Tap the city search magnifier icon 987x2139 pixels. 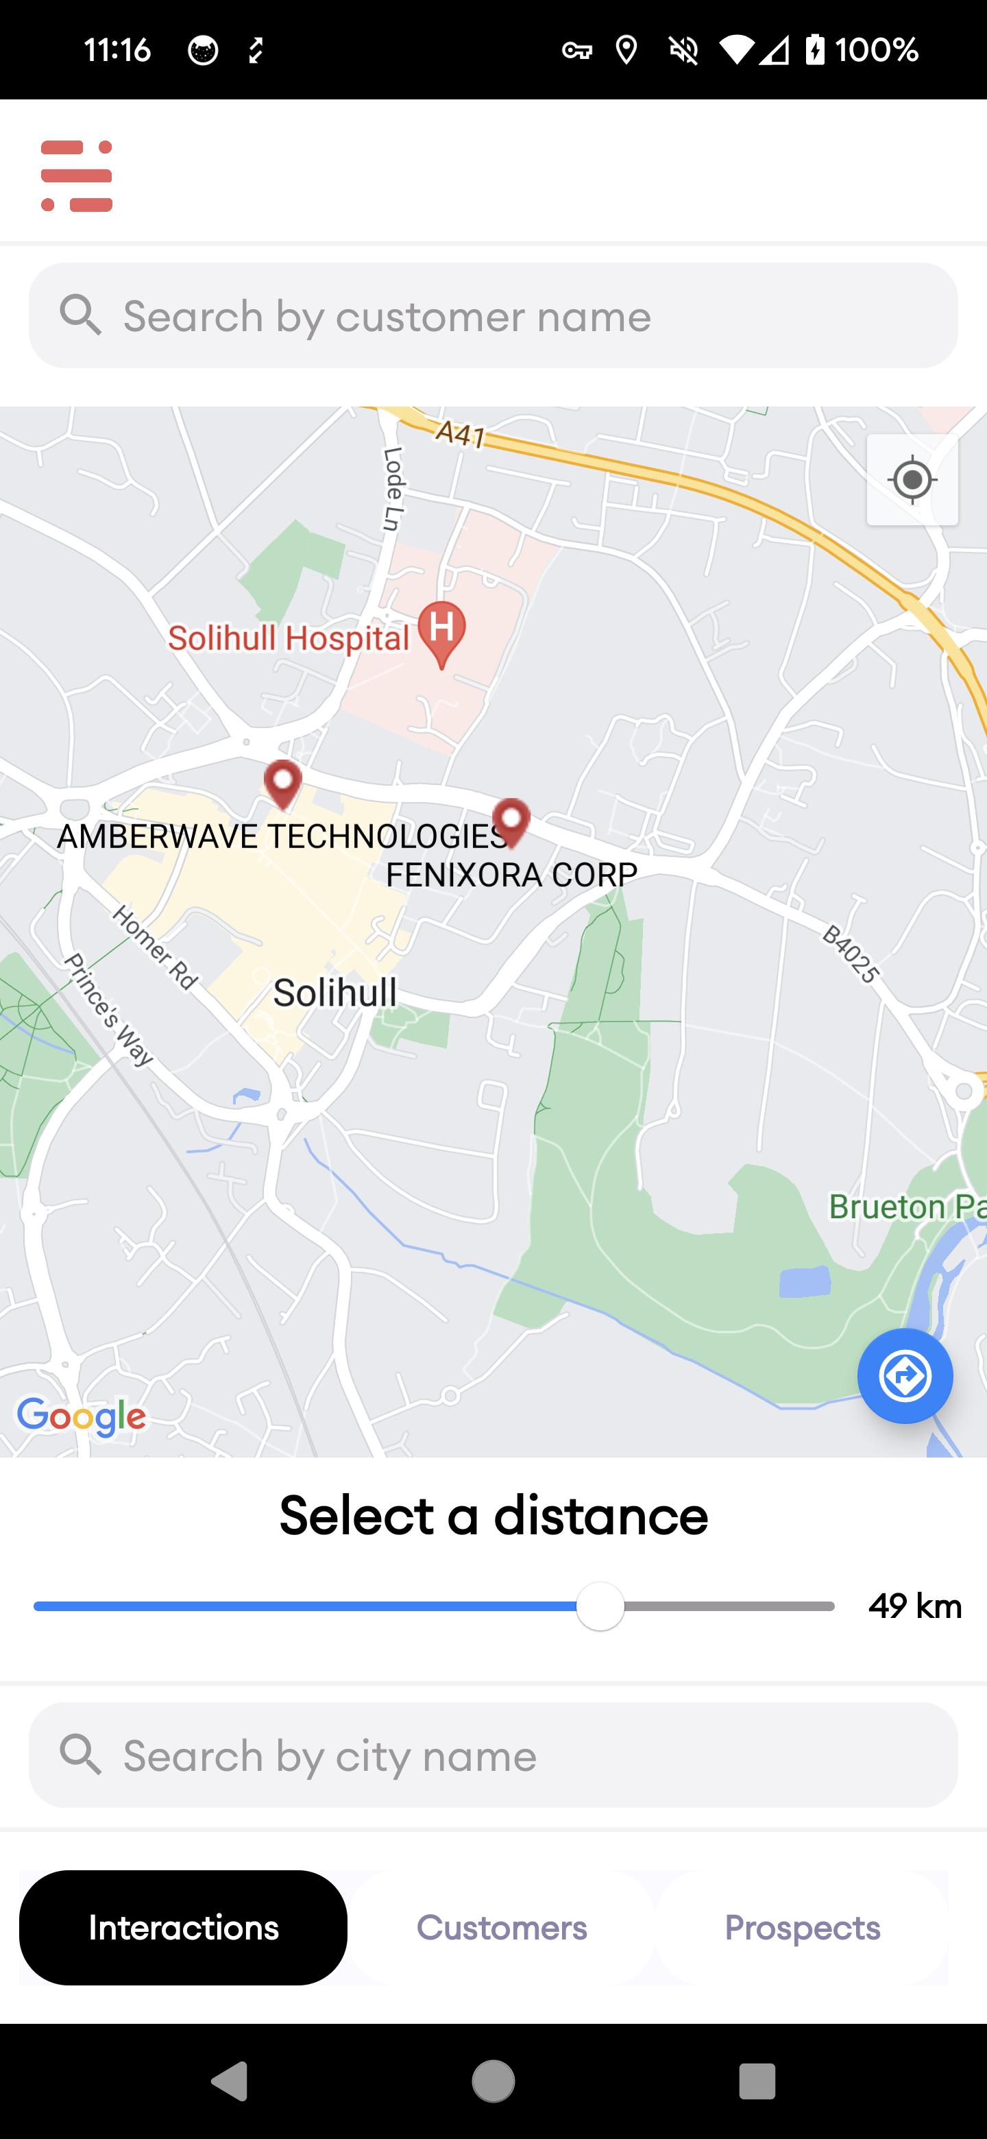click(x=80, y=1755)
